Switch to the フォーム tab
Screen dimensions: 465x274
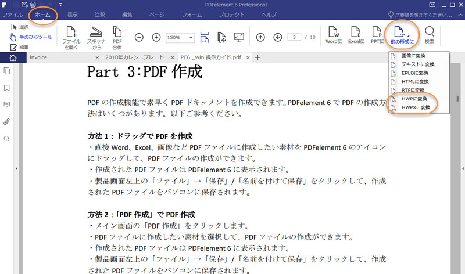coord(192,15)
